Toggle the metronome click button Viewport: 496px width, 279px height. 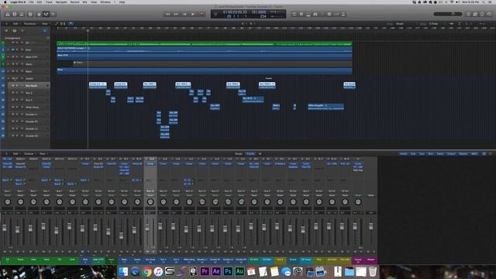pyautogui.click(x=343, y=14)
